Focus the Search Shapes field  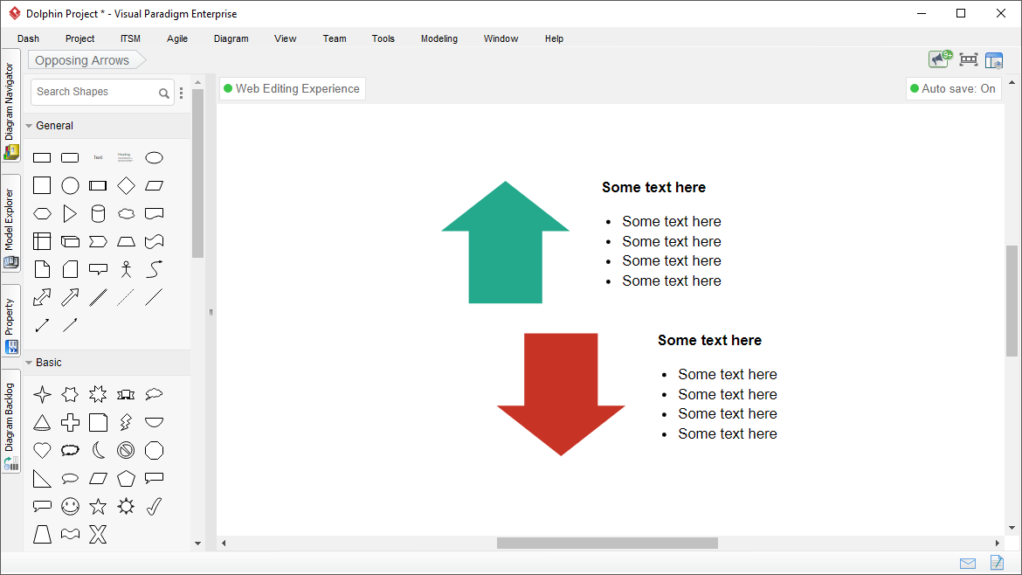click(101, 92)
